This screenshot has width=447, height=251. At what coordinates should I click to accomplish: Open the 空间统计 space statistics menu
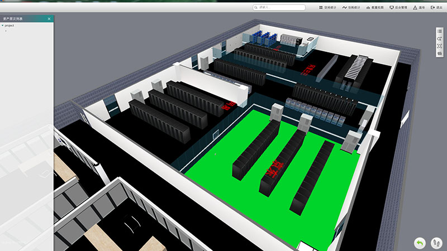pos(329,7)
